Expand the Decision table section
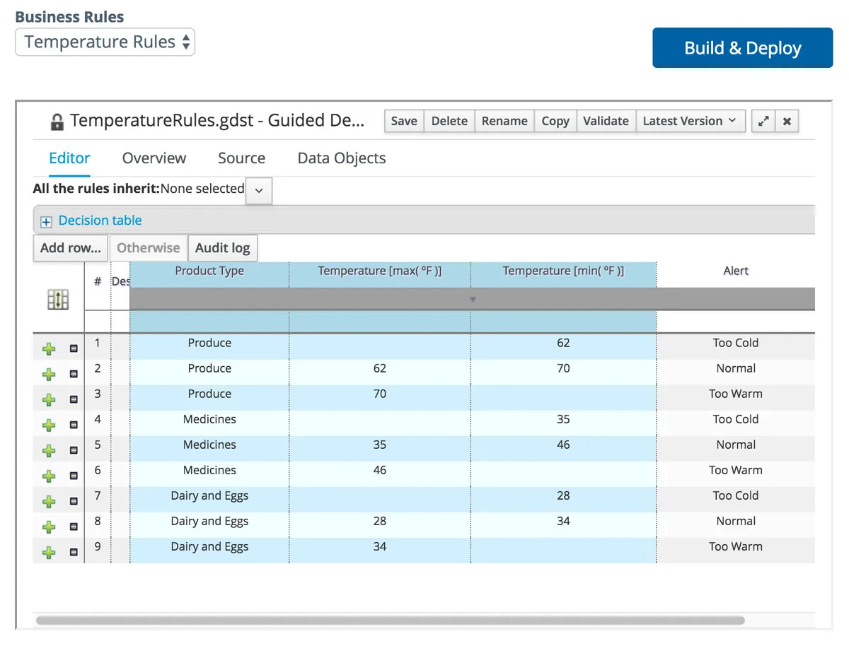The height and width of the screenshot is (646, 849). (x=47, y=222)
